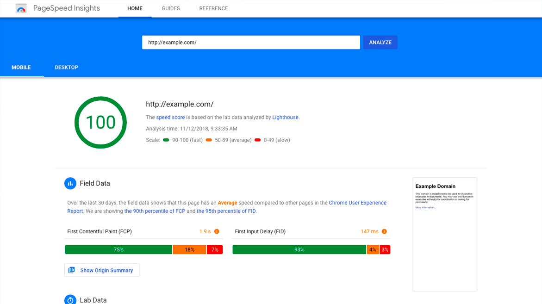
Task: Click the green 93% FID bar segment
Action: click(x=299, y=249)
